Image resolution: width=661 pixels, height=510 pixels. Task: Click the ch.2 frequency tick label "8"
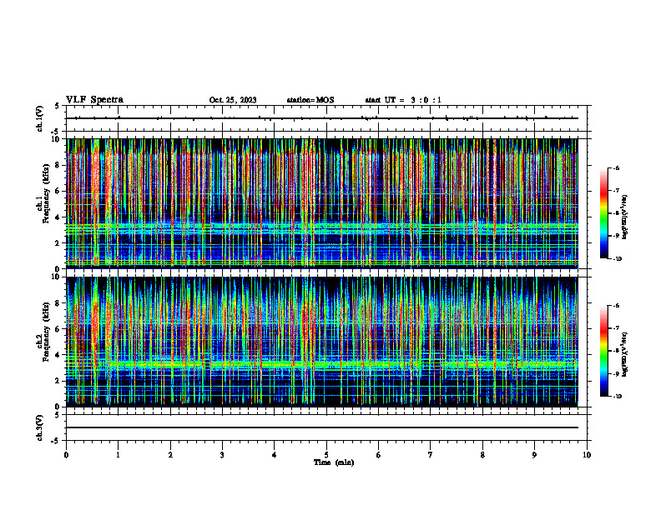58,303
